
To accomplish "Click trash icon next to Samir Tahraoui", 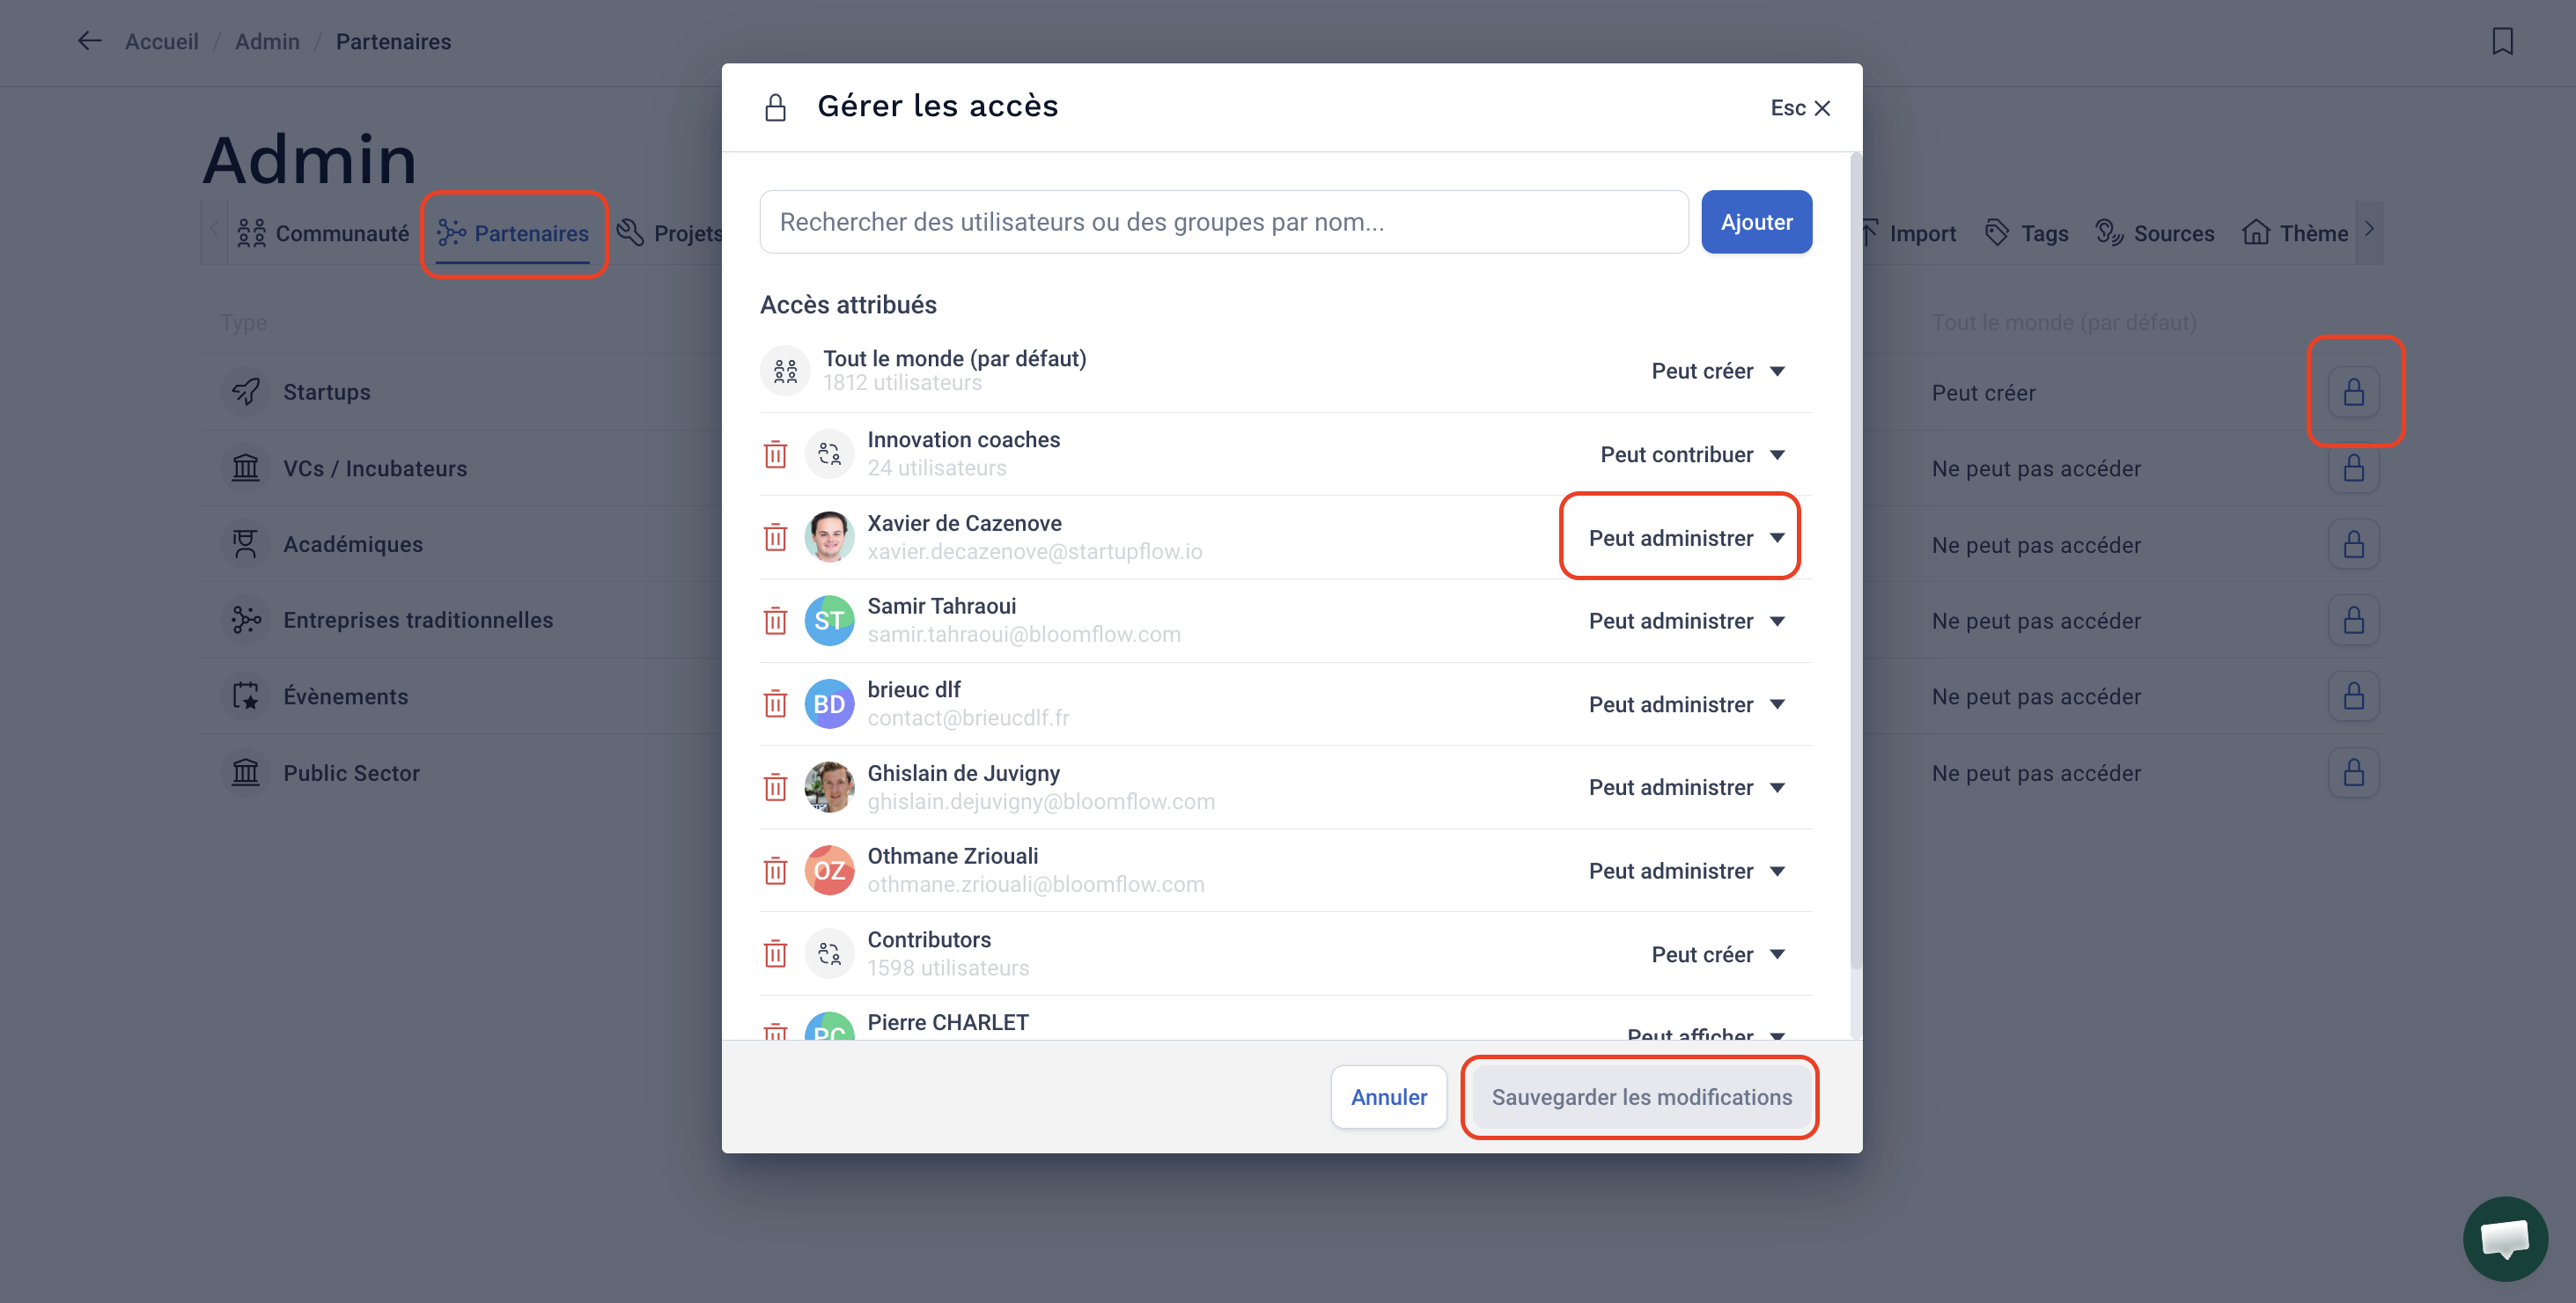I will 775,620.
